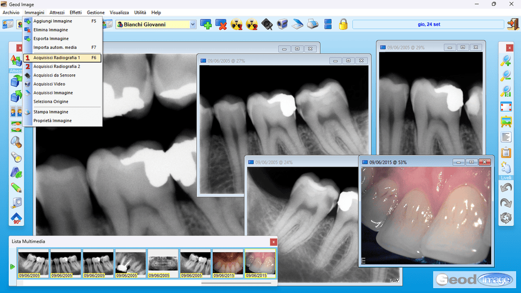This screenshot has height=293, width=521.
Task: Open the Archivio menu
Action: [11, 12]
